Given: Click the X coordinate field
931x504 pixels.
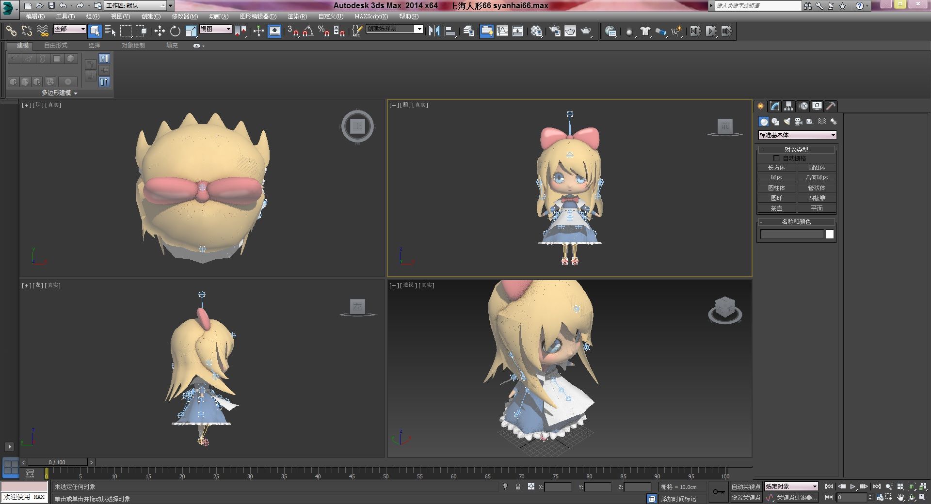Looking at the screenshot, I should coord(558,487).
